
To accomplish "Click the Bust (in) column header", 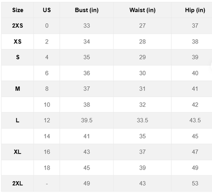I will 87,10.
